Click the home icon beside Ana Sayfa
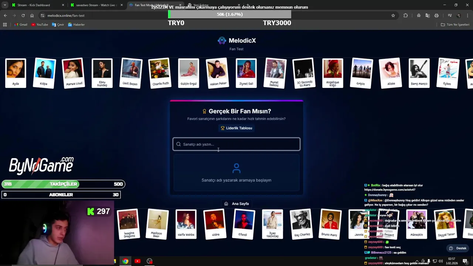The height and width of the screenshot is (266, 473). point(226,204)
